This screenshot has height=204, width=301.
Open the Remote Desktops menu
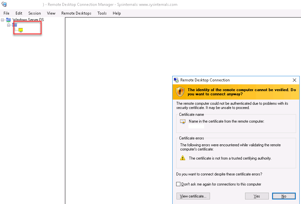point(76,13)
